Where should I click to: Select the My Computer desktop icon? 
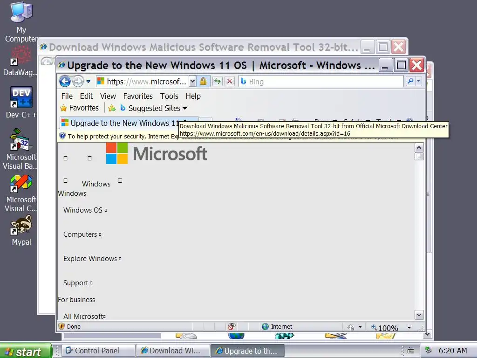tap(21, 22)
